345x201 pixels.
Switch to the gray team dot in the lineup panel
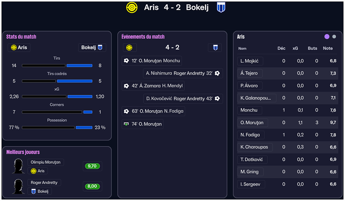(x=334, y=37)
